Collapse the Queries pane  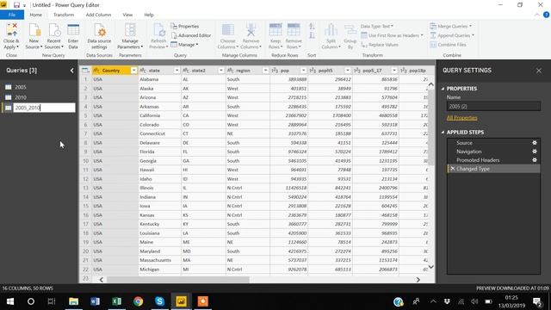pyautogui.click(x=71, y=71)
